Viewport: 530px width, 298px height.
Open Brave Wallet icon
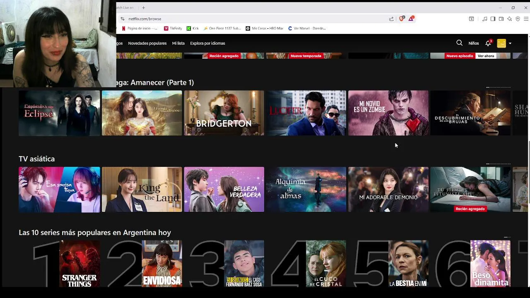coord(501,19)
